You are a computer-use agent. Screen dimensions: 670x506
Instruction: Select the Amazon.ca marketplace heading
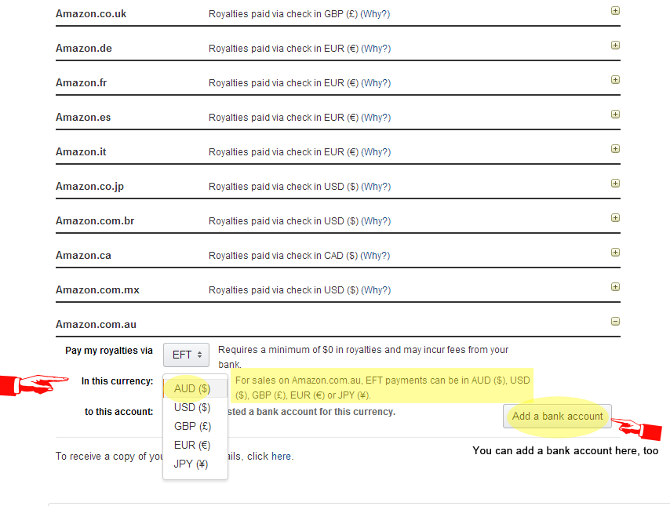(83, 255)
